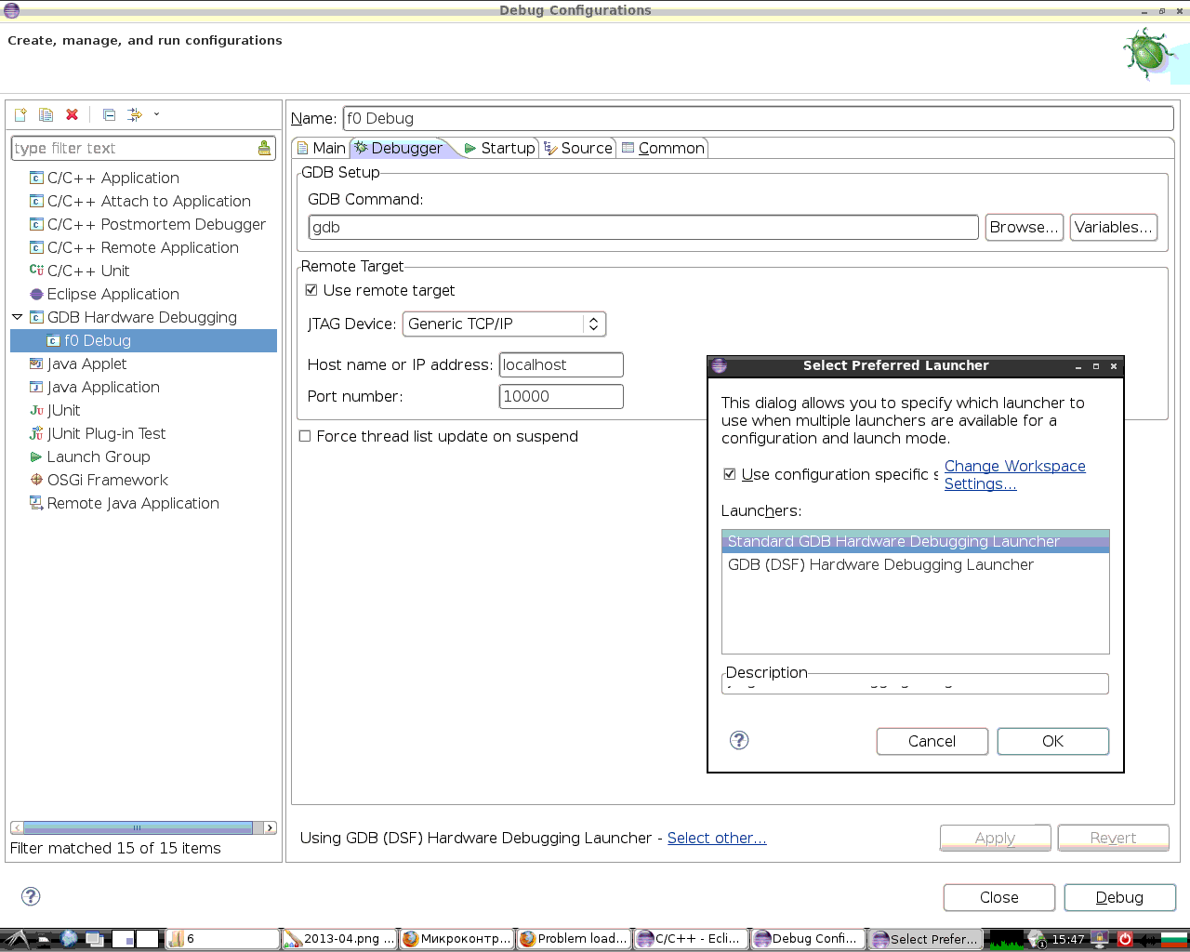This screenshot has height=952, width=1190.
Task: Switch to Debug Confi... taskbar item
Action: click(x=808, y=939)
